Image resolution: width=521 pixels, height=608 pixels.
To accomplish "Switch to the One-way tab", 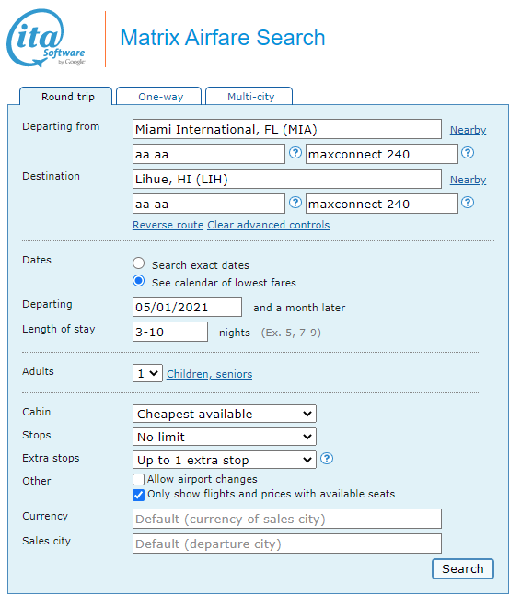I will pyautogui.click(x=159, y=96).
